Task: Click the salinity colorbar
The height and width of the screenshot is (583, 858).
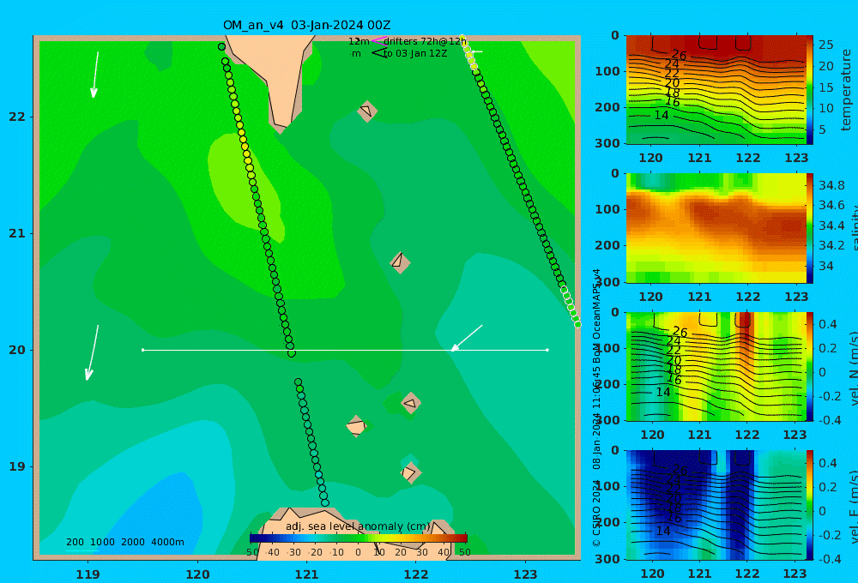Action: click(x=810, y=228)
